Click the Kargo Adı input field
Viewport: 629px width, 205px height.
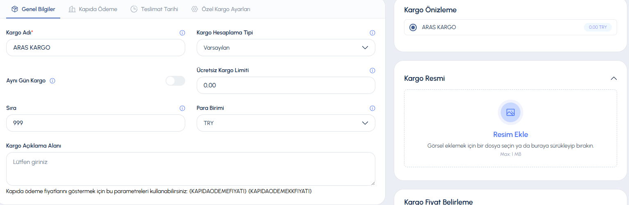[95, 48]
